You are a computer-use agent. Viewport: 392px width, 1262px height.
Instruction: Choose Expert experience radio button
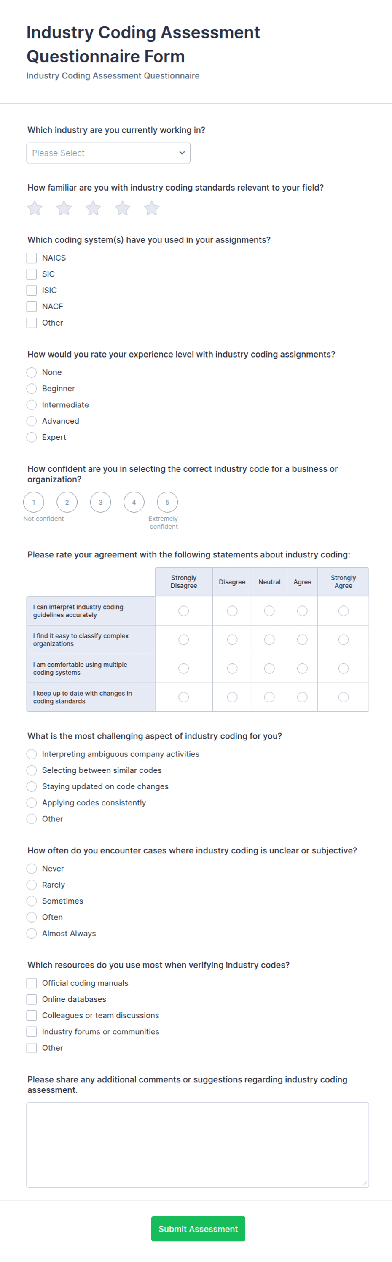tap(31, 437)
